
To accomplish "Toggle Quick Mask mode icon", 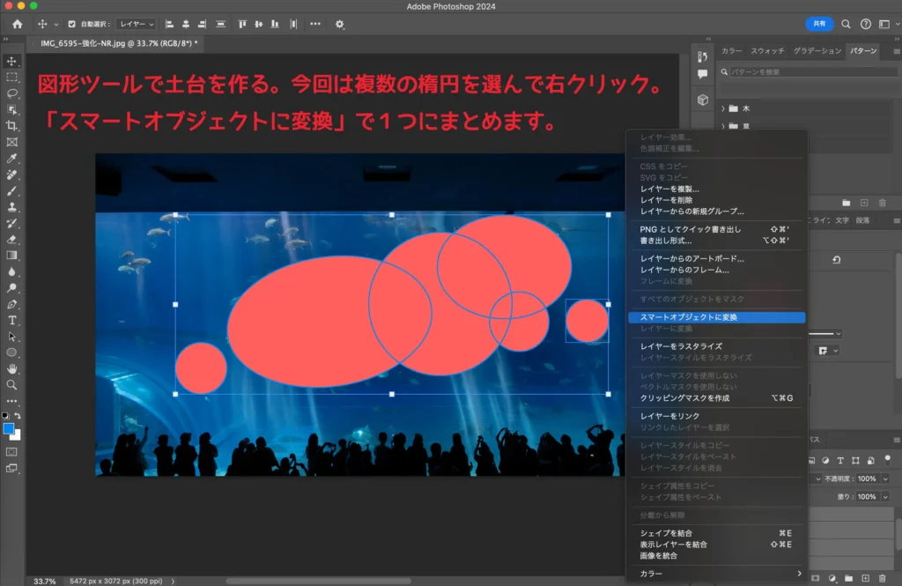I will click(12, 451).
